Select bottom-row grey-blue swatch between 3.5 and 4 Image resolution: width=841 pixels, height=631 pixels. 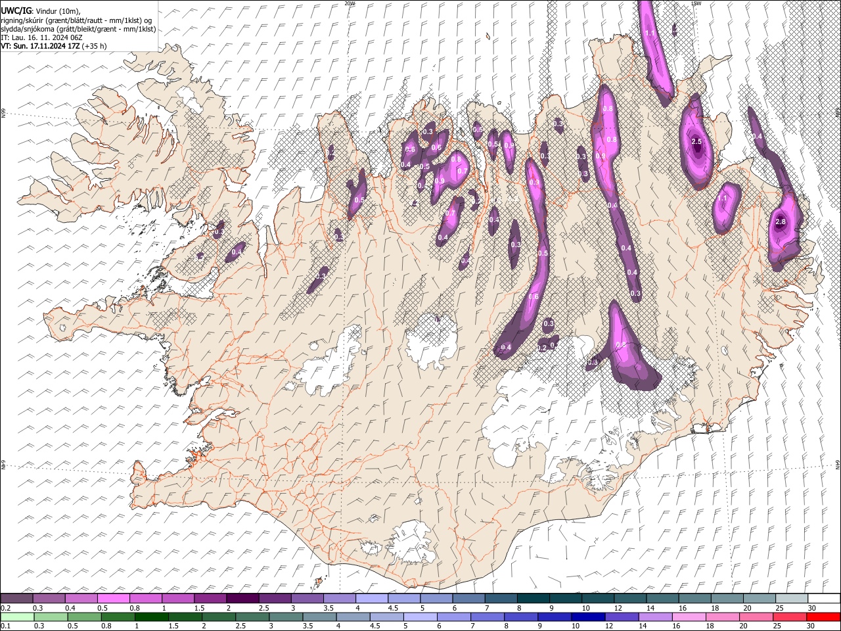(x=321, y=617)
